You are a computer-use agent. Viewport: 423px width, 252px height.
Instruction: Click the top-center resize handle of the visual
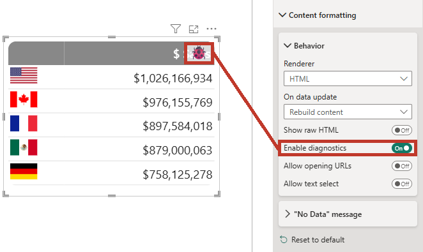pos(112,37)
